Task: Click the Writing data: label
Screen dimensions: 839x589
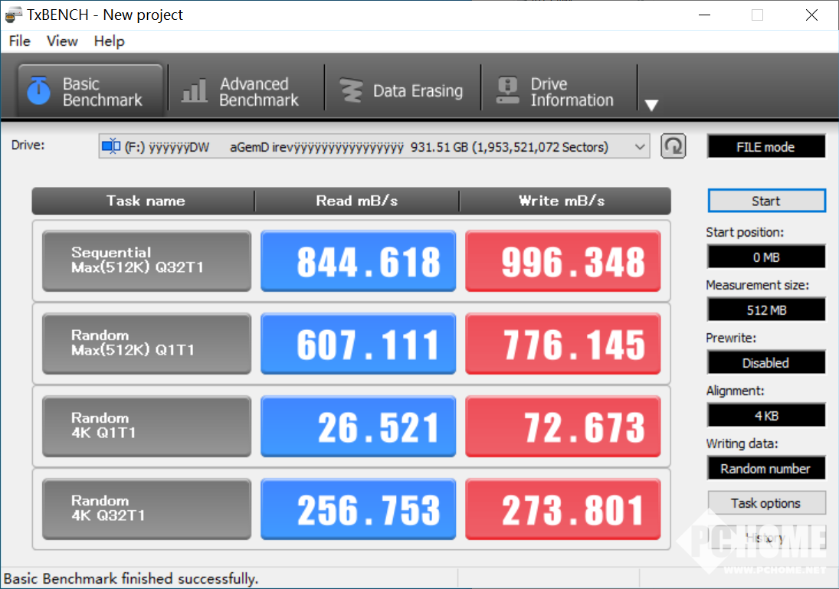Action: tap(742, 444)
